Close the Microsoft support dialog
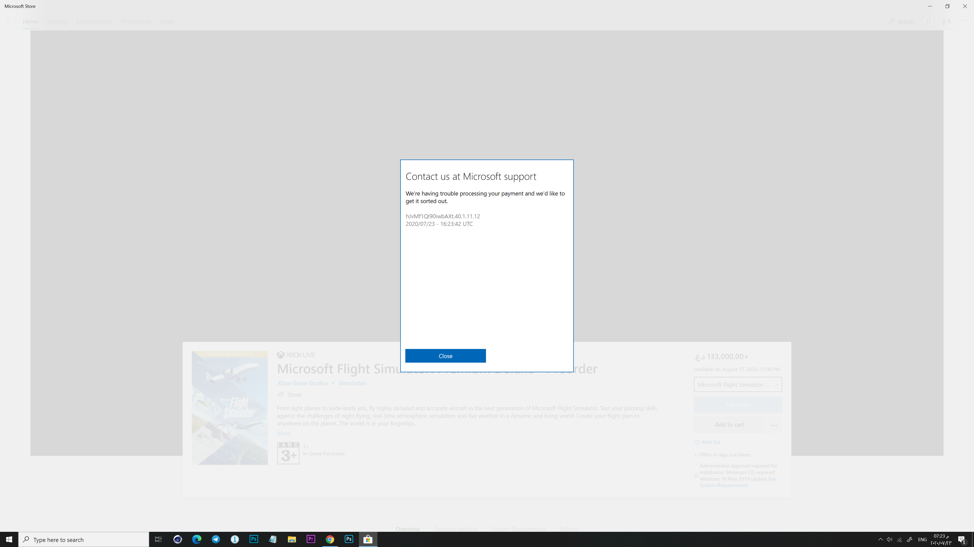 coord(445,356)
